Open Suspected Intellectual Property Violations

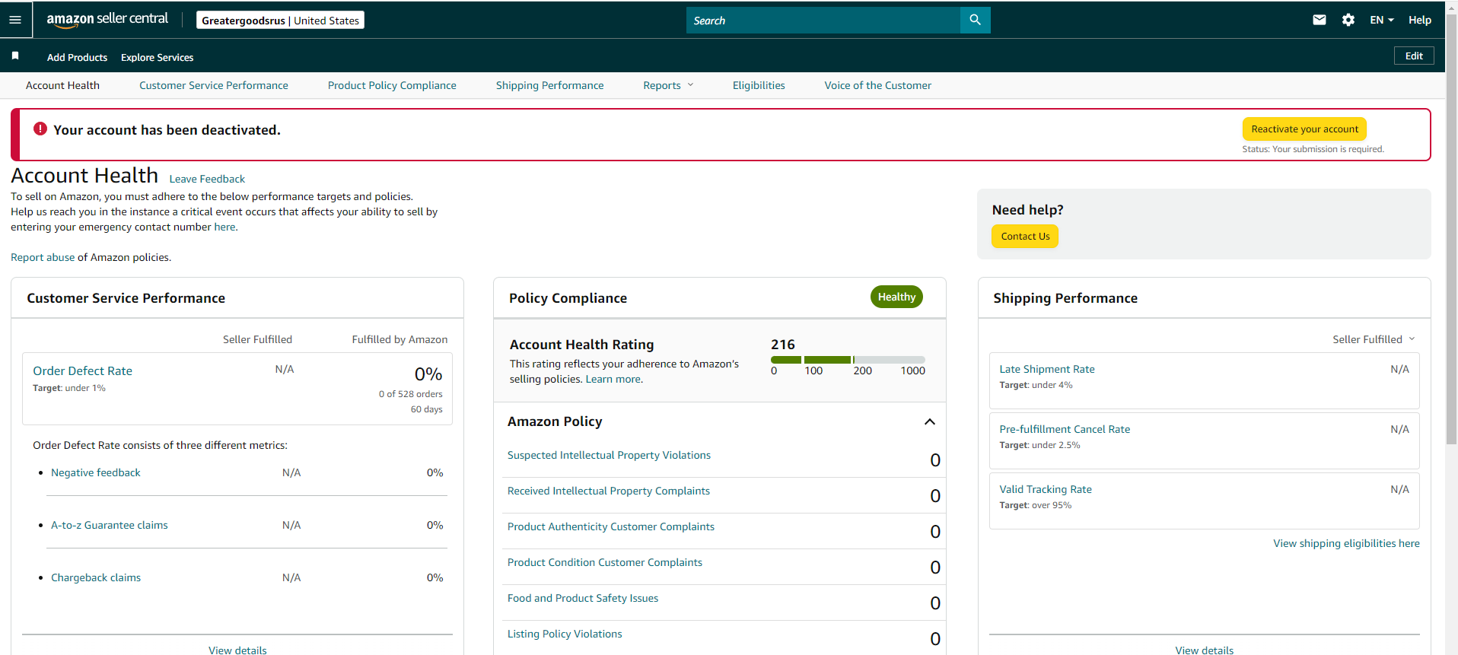[609, 455]
